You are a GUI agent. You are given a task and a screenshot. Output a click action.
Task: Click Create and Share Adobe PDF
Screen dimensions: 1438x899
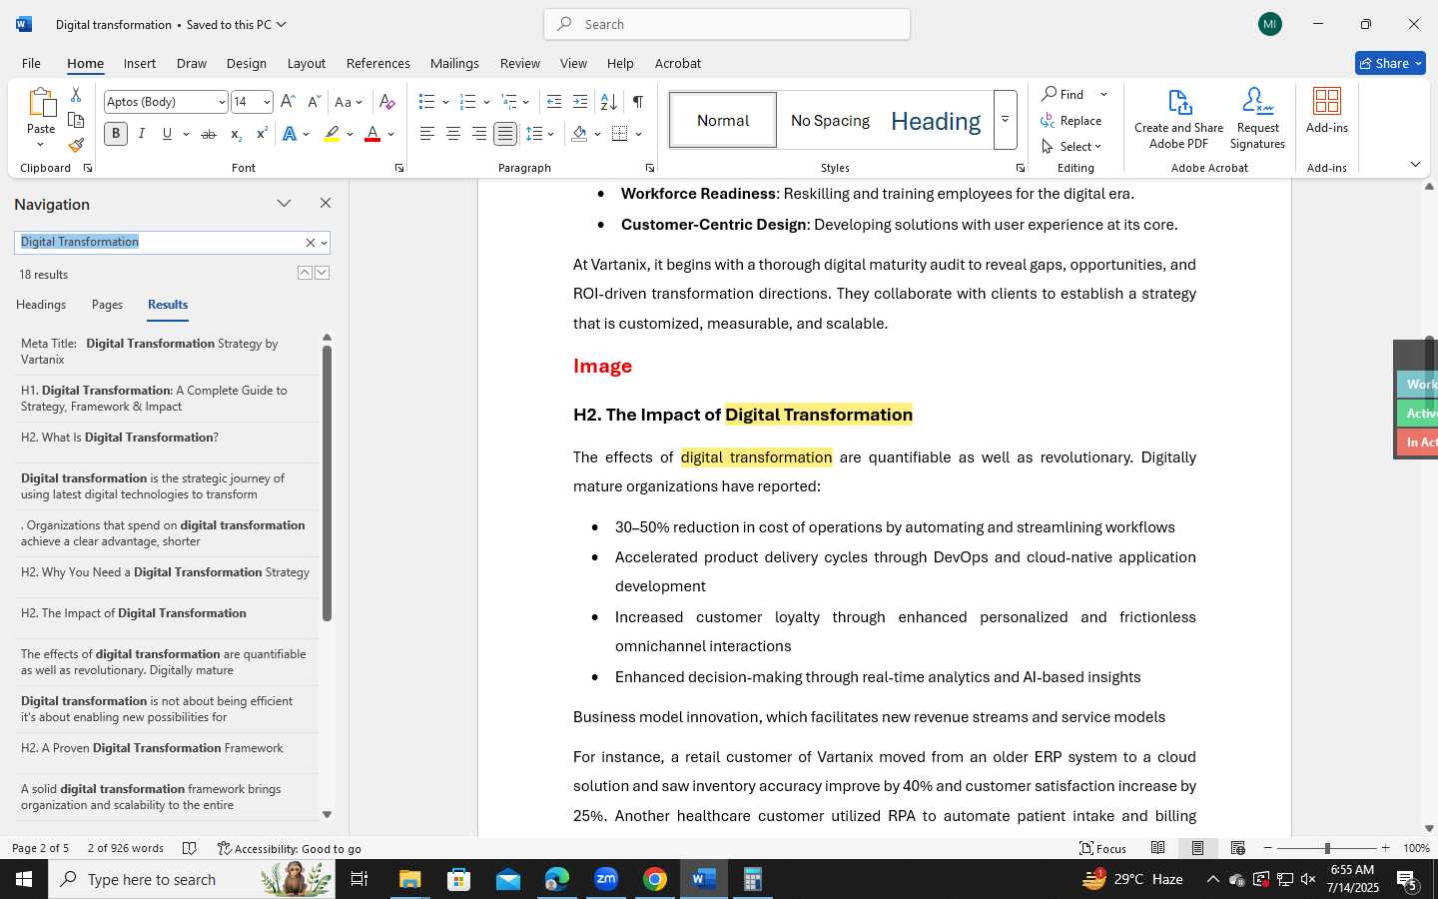tap(1178, 119)
